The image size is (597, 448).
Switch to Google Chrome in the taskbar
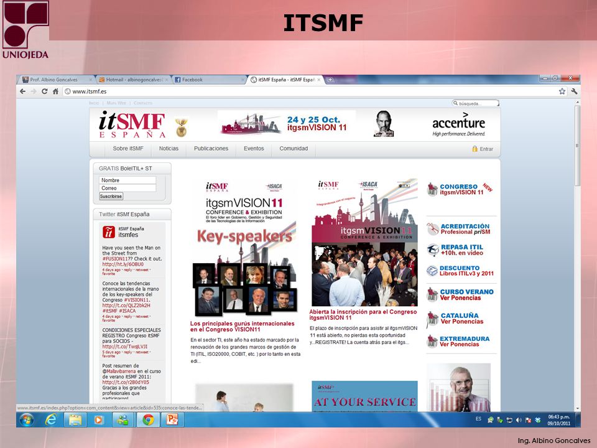148,420
